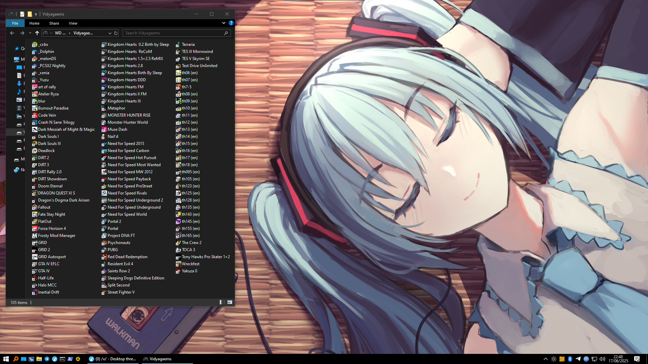Select the Fallout shortcut icon

click(34, 207)
